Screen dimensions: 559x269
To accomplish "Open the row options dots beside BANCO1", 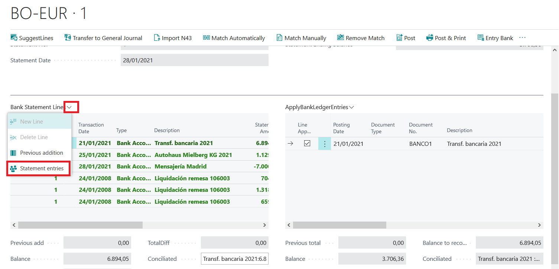I will pyautogui.click(x=325, y=144).
